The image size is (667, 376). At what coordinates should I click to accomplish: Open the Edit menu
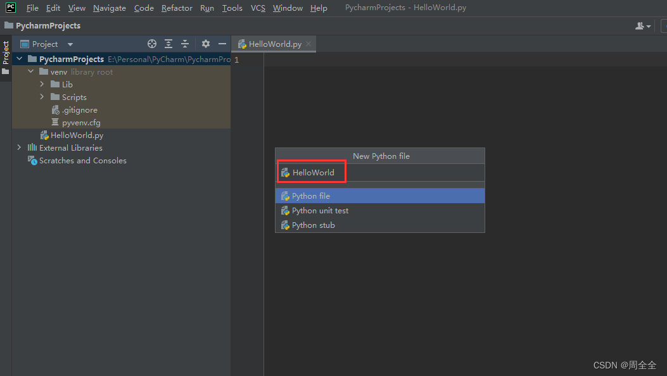[53, 8]
